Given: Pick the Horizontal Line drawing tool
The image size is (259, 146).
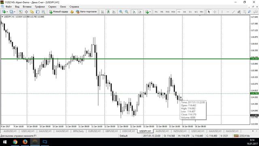Looking at the screenshot, I should pyautogui.click(x=227, y=12).
